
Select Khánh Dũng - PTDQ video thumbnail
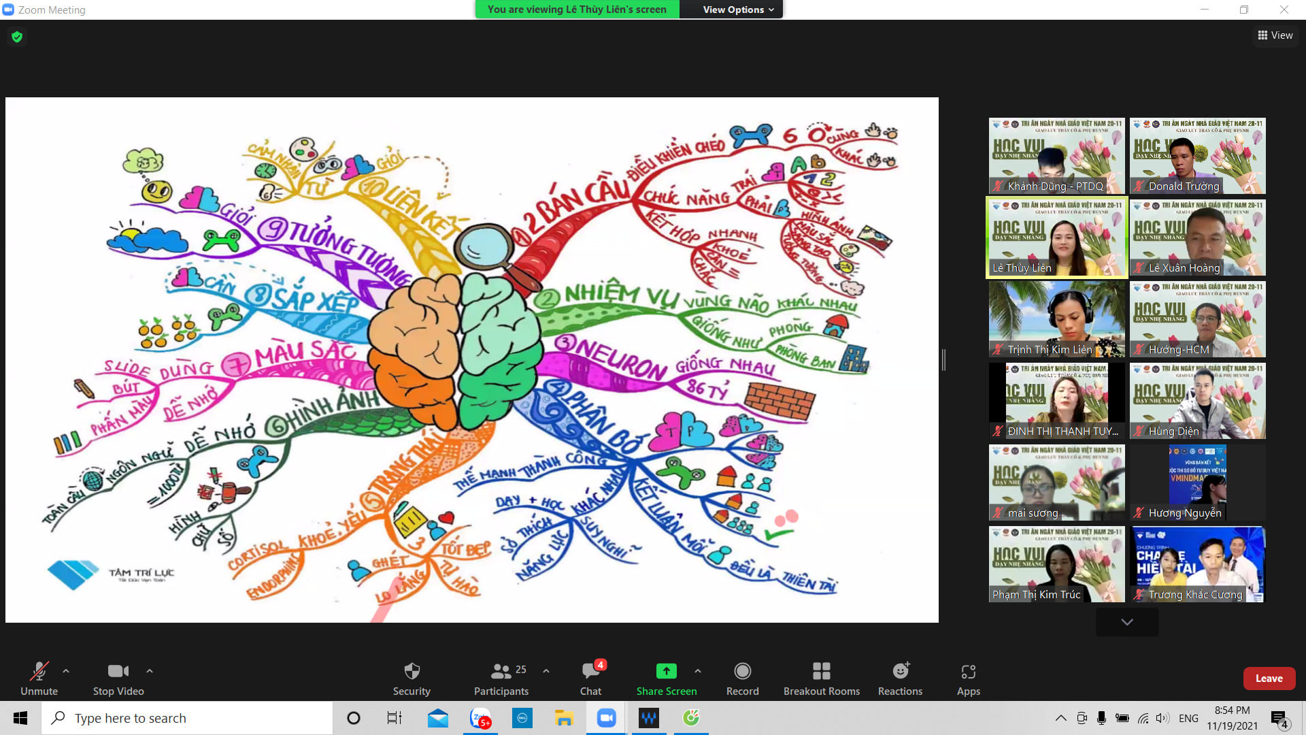tap(1056, 156)
